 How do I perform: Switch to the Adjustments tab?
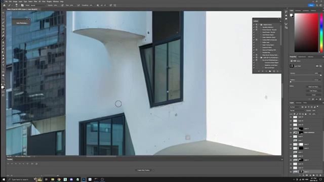tap(302, 57)
